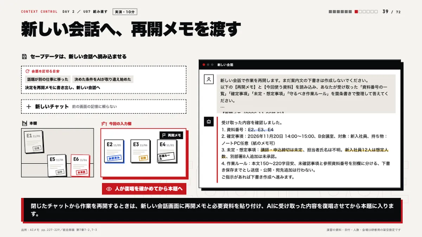This screenshot has width=422, height=237.
Task: Click the eye icon on the red button
Action: click(x=109, y=189)
